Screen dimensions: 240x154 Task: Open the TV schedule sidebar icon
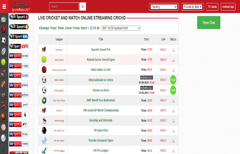point(3,19)
